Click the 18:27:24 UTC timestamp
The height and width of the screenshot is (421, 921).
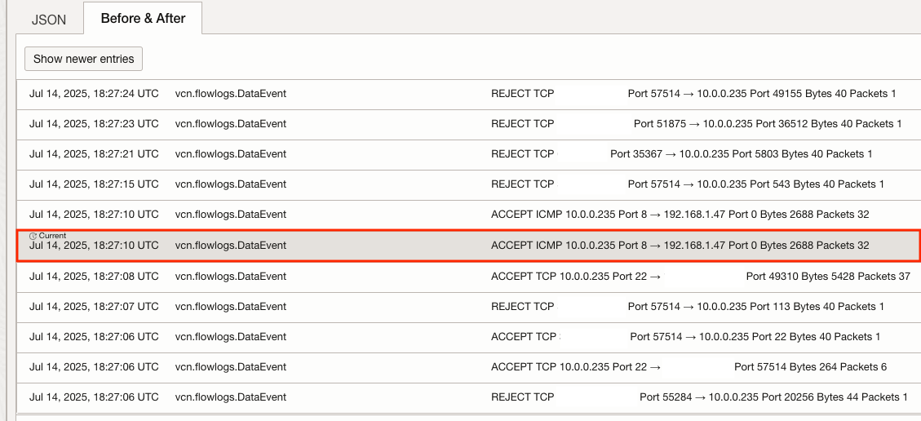point(94,94)
